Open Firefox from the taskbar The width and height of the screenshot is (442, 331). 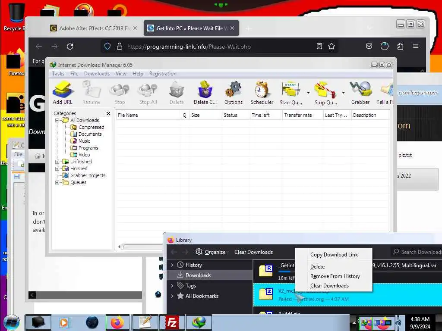coord(117,322)
